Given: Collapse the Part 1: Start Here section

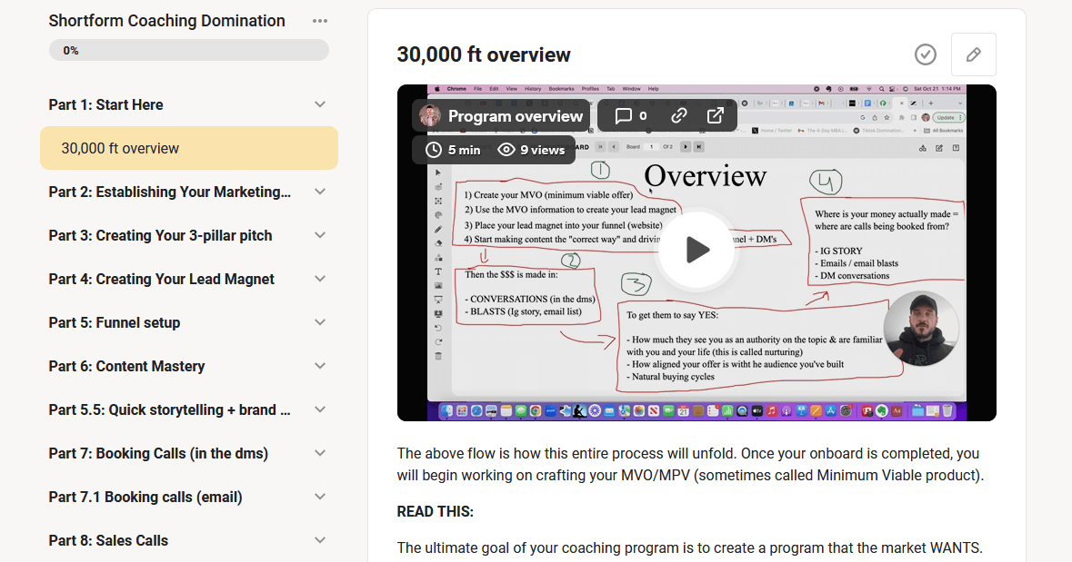Looking at the screenshot, I should click(319, 104).
